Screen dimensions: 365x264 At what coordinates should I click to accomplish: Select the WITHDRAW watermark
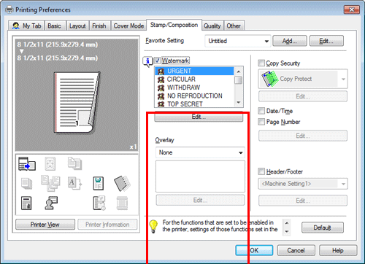click(x=194, y=88)
